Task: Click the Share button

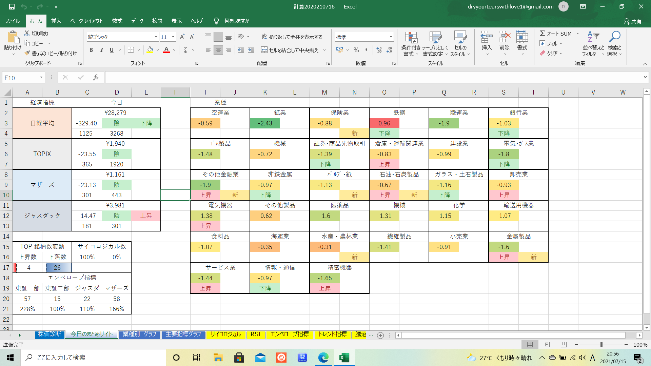Action: 633,21
